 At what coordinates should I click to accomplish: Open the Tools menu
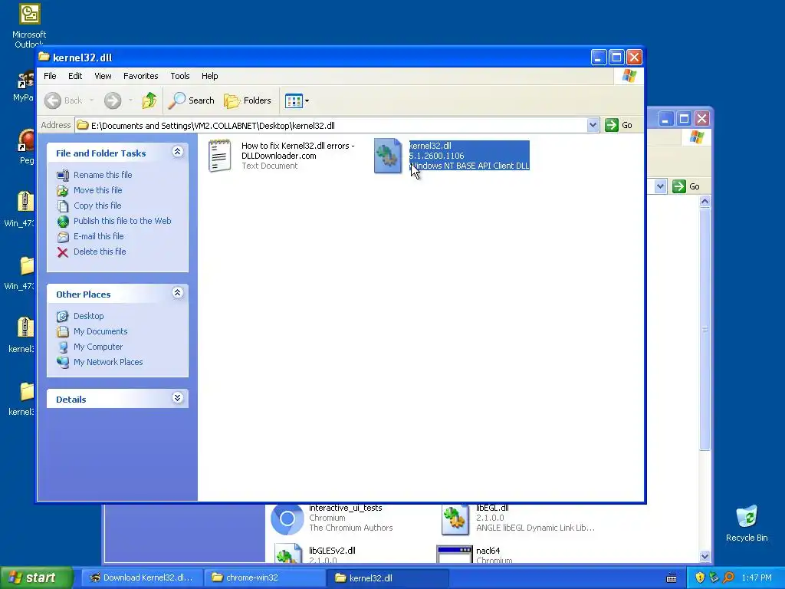point(179,76)
